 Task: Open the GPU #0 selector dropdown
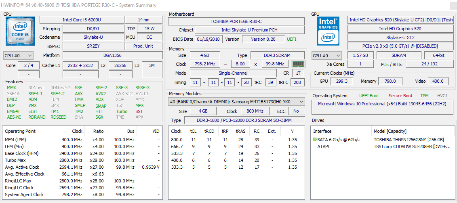pyautogui.click(x=326, y=55)
